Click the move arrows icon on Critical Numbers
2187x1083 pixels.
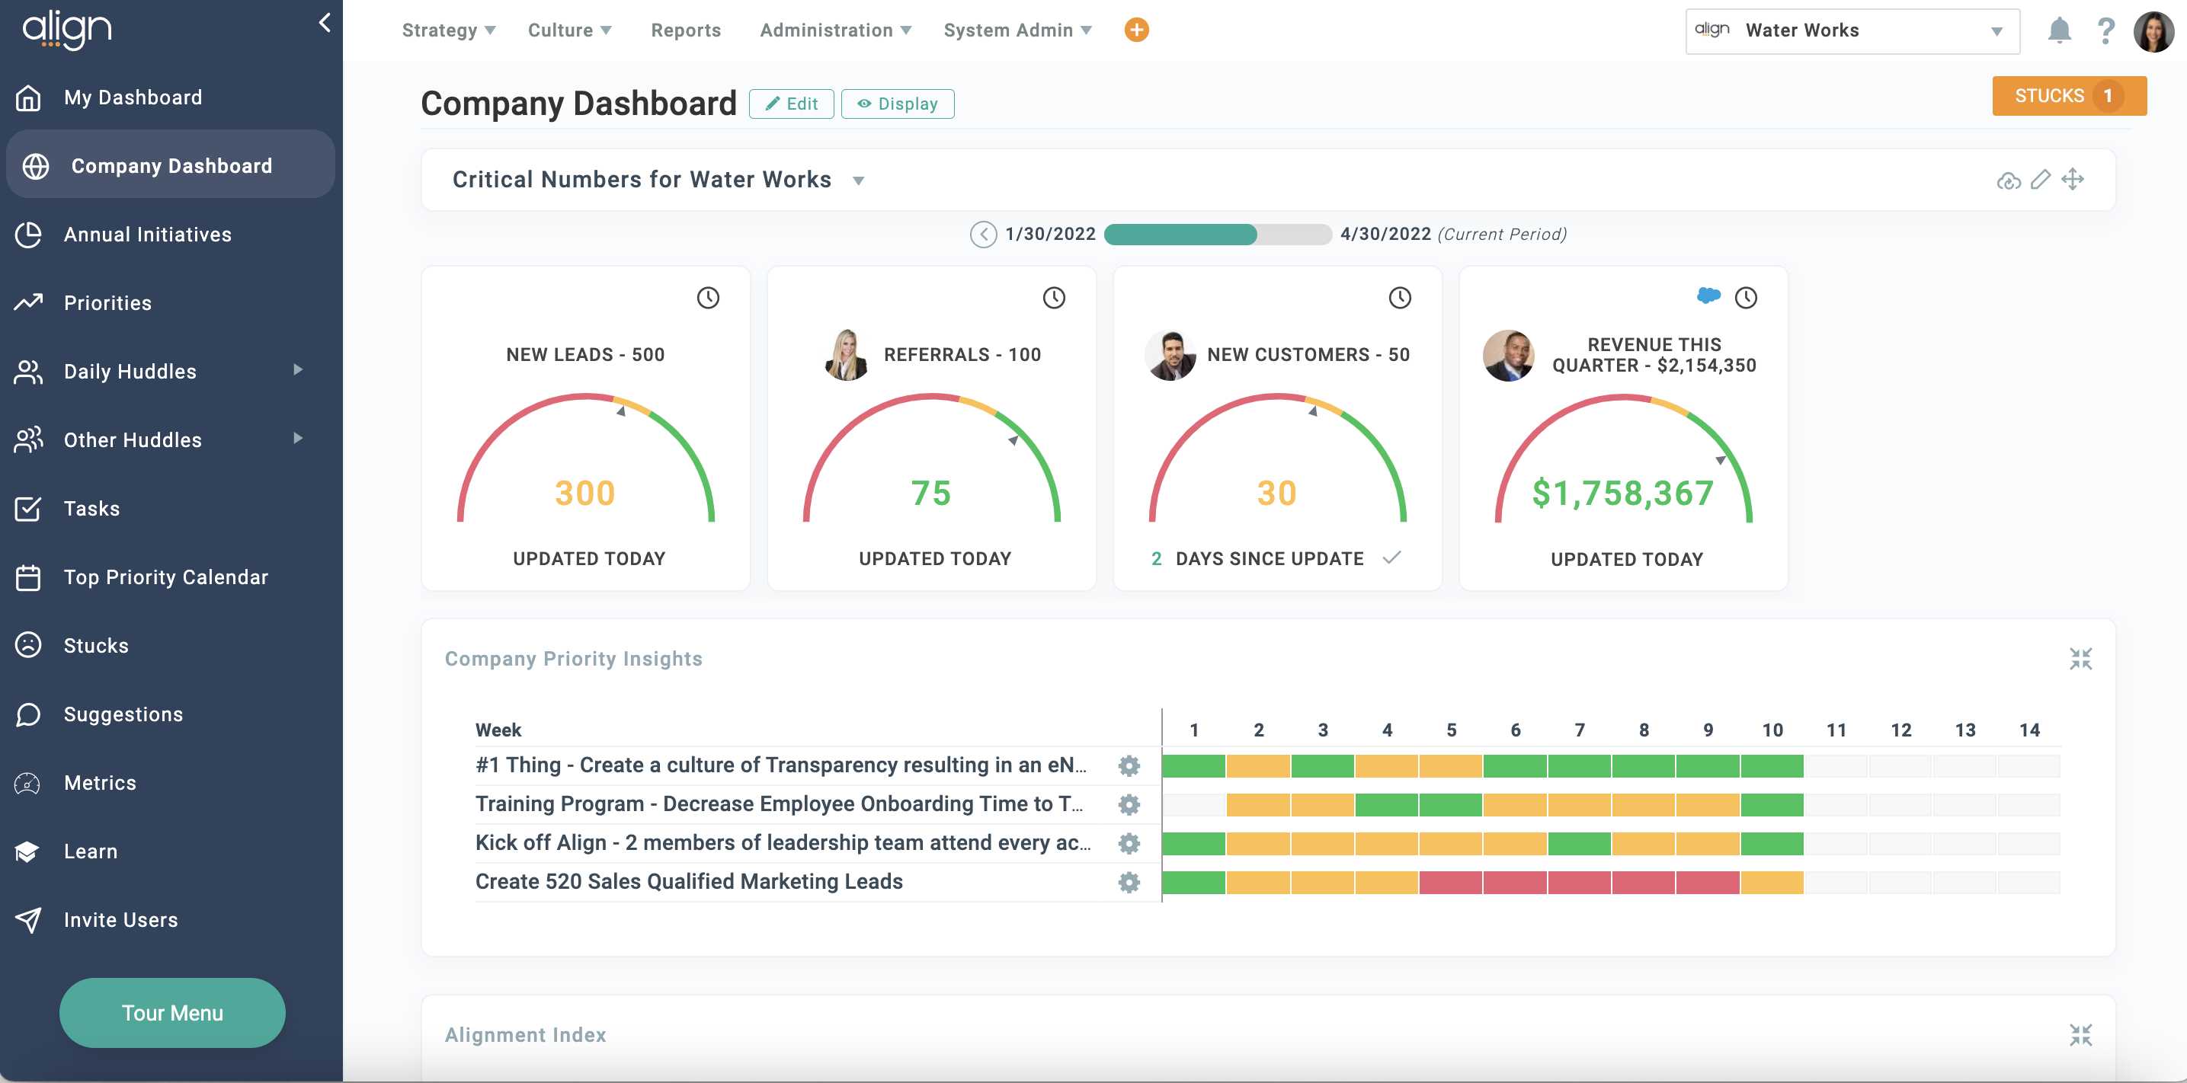coord(2073,179)
